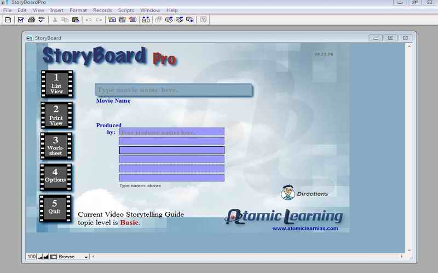Image resolution: width=438 pixels, height=273 pixels.
Task: Open Worksheet filmstrip button 3
Action: point(56,146)
